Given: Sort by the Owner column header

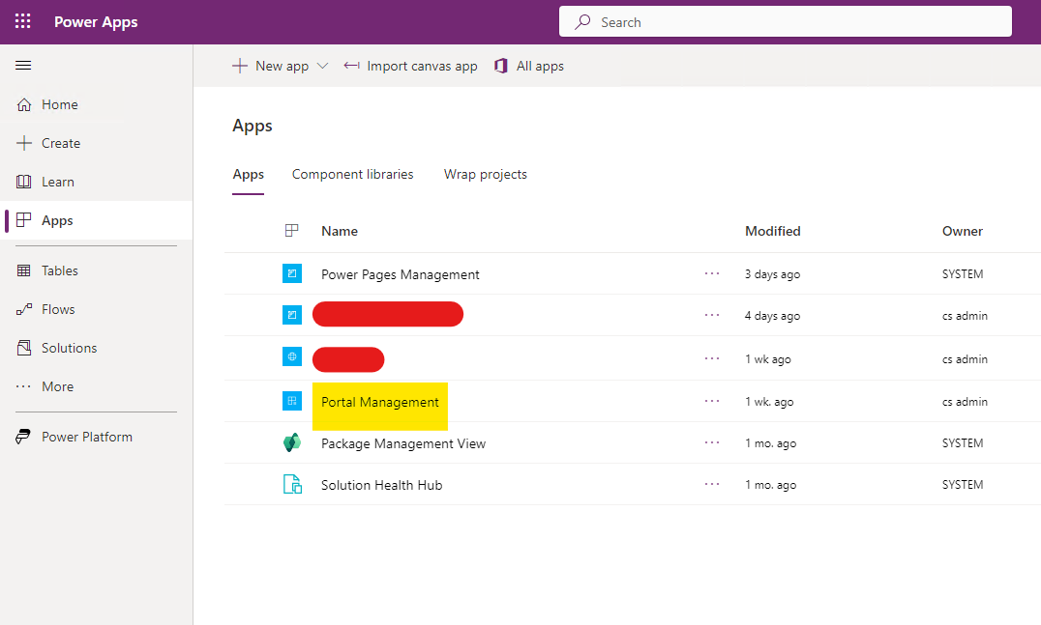Looking at the screenshot, I should click(962, 231).
